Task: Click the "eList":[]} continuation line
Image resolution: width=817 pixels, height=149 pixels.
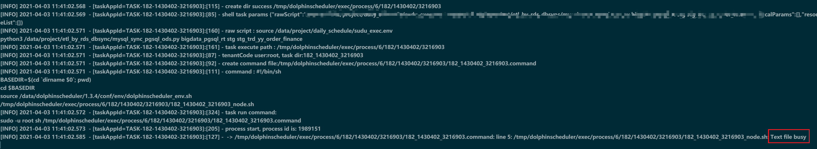Action: pos(11,22)
